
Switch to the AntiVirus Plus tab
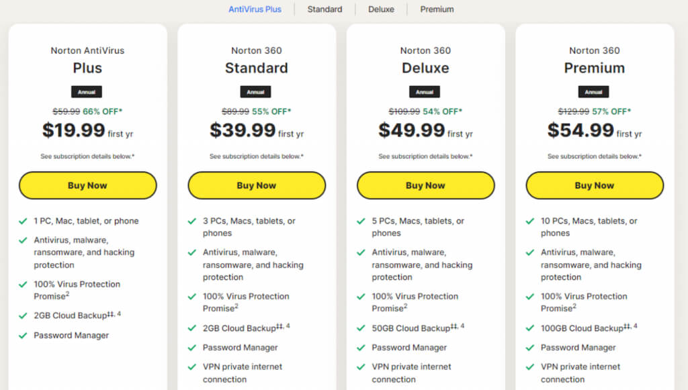coord(255,9)
